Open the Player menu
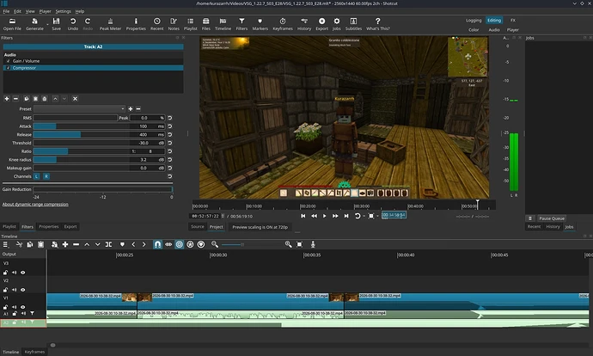 (45, 11)
